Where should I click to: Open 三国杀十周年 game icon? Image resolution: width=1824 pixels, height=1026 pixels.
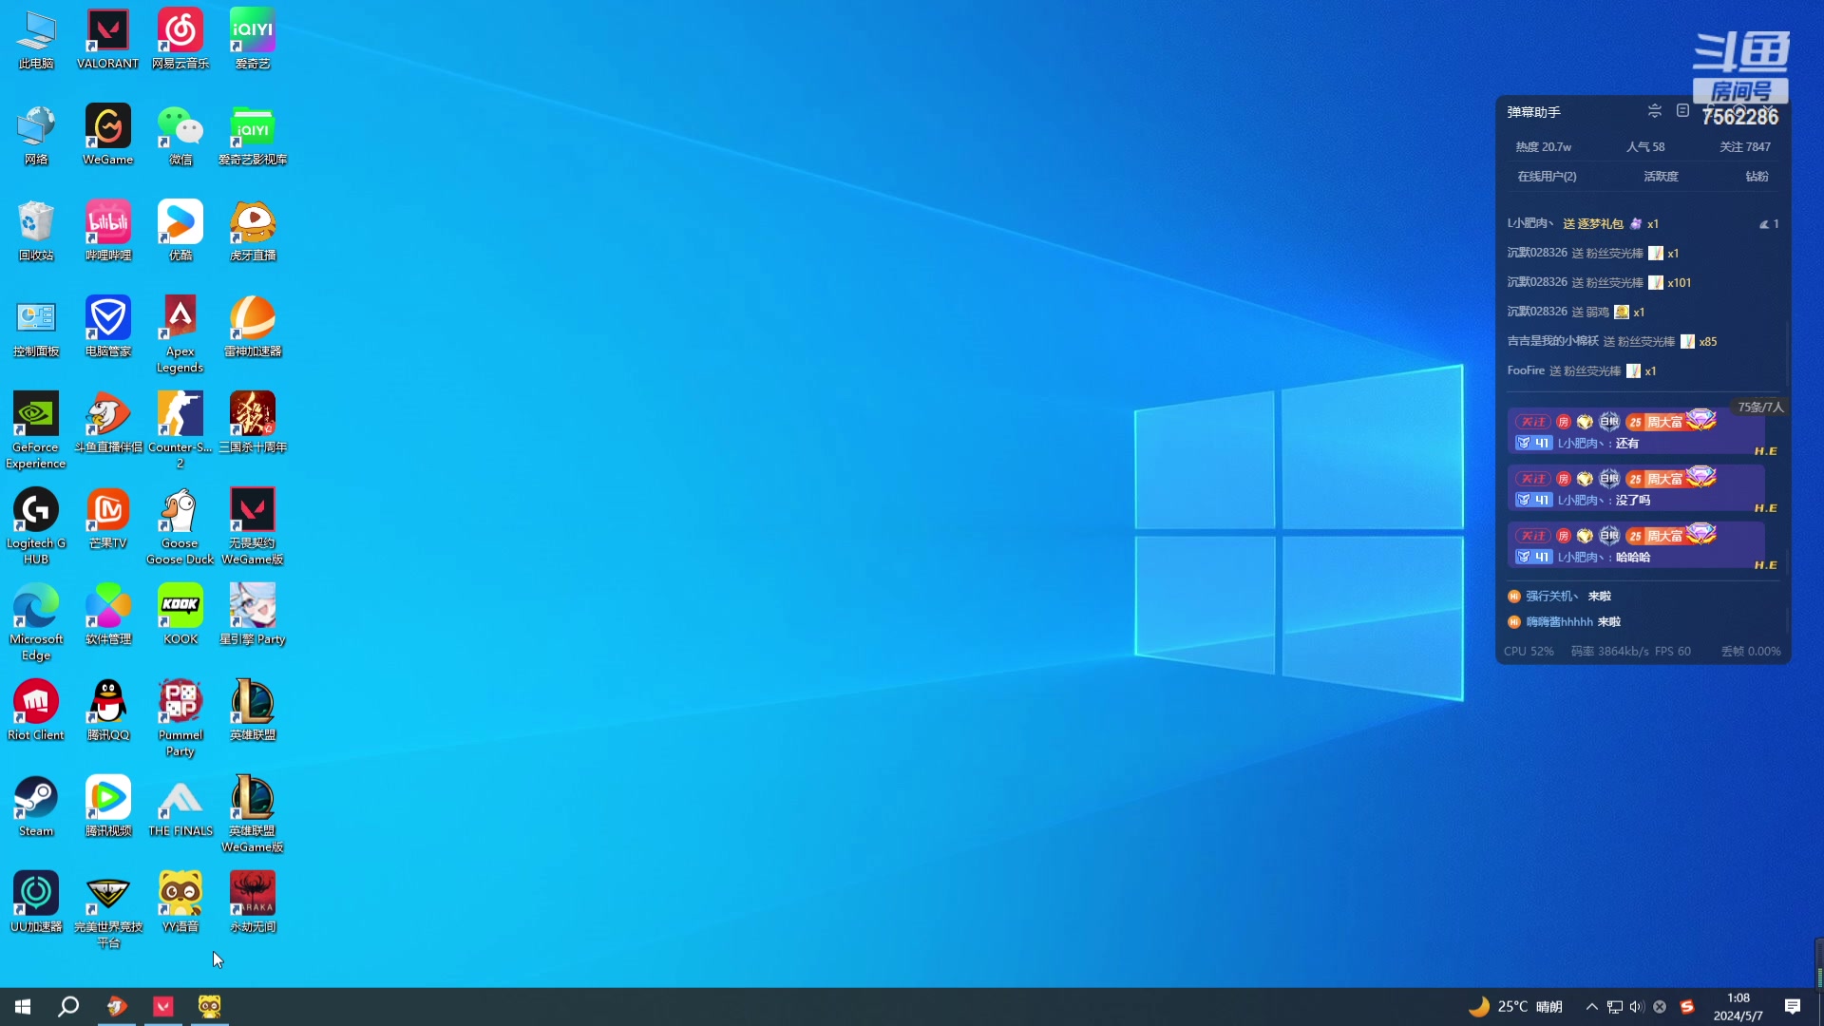click(253, 423)
